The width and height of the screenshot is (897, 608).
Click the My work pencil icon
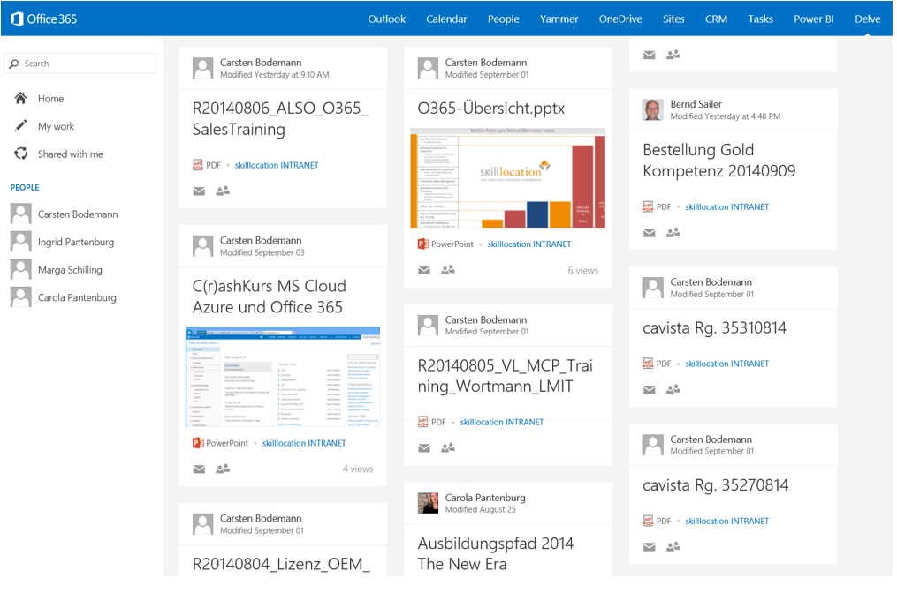click(x=20, y=125)
